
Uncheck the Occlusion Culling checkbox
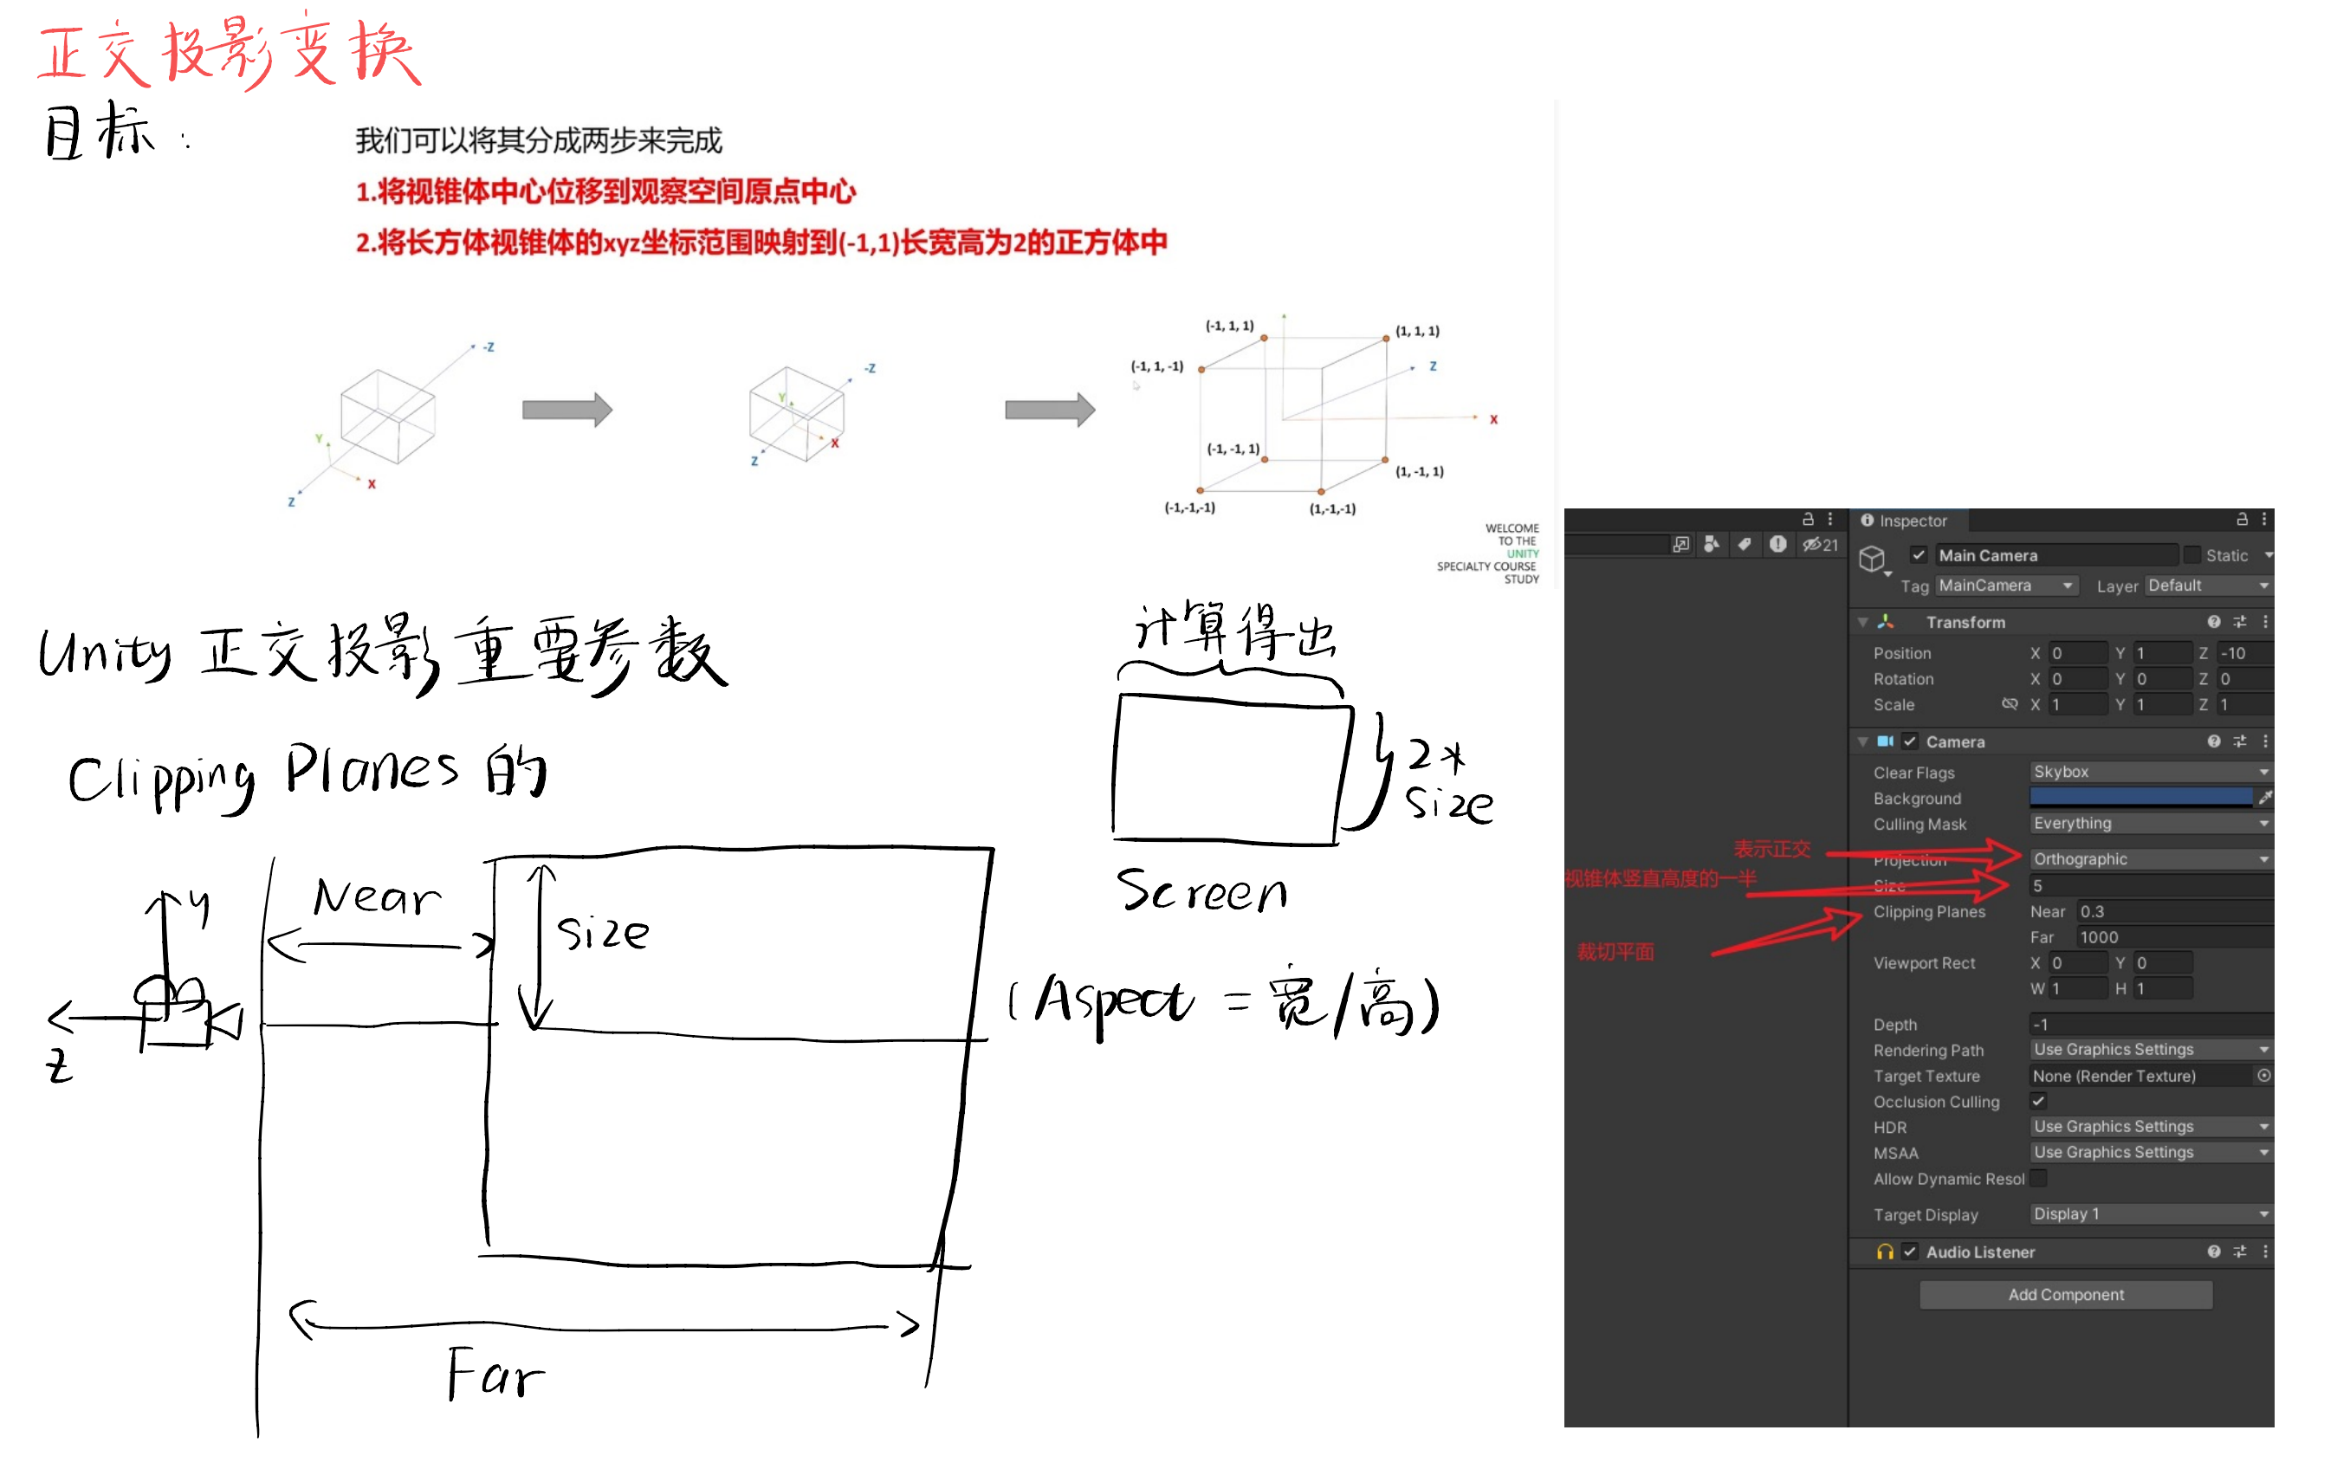pyautogui.click(x=2038, y=1101)
